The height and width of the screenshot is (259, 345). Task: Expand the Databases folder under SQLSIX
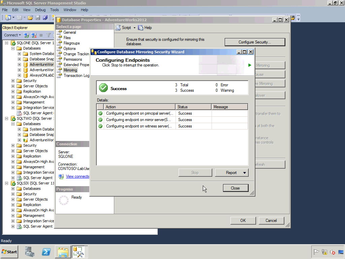[x=13, y=189]
